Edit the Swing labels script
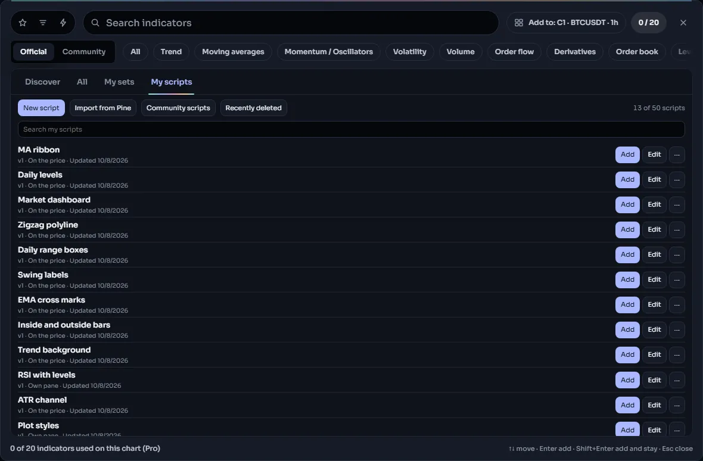Screen dimensions: 703x461 (x=654, y=280)
